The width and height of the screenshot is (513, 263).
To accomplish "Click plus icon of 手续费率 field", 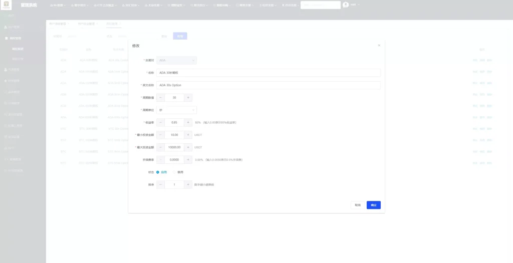I will coord(188,160).
